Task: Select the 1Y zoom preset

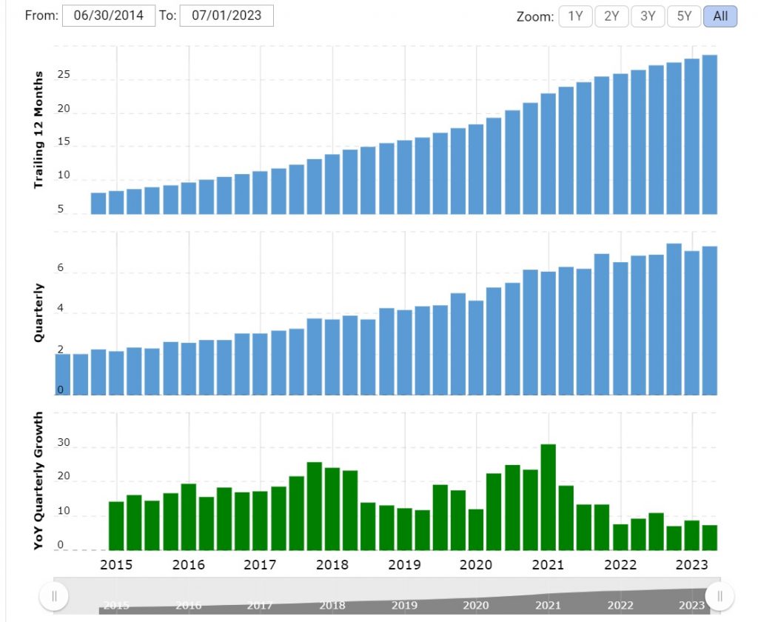Action: pyautogui.click(x=574, y=16)
